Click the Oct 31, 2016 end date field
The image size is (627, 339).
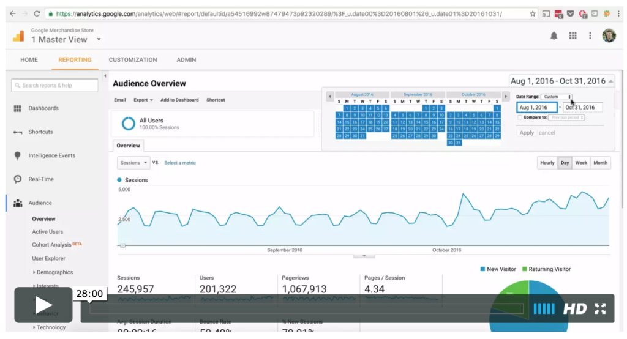click(x=583, y=107)
